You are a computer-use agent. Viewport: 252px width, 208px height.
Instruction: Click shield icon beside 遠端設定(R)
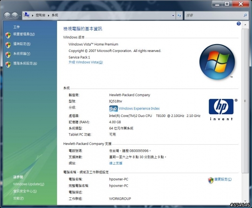point(8,45)
